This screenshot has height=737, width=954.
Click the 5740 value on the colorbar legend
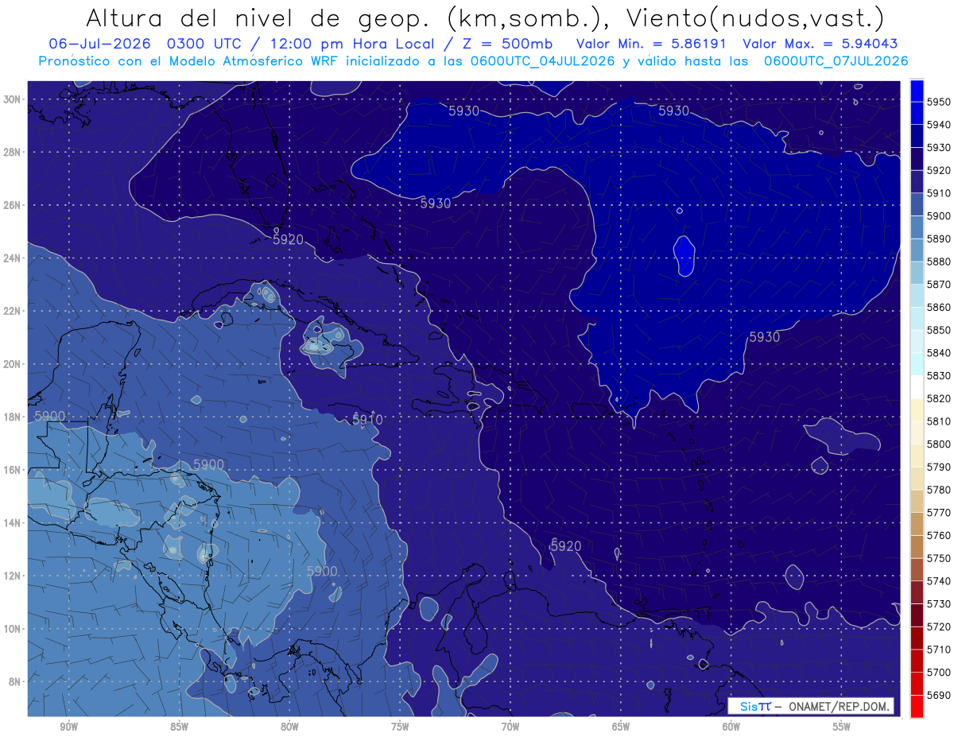(x=939, y=581)
